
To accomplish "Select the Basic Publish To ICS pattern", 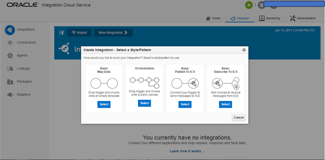I will 185,105.
